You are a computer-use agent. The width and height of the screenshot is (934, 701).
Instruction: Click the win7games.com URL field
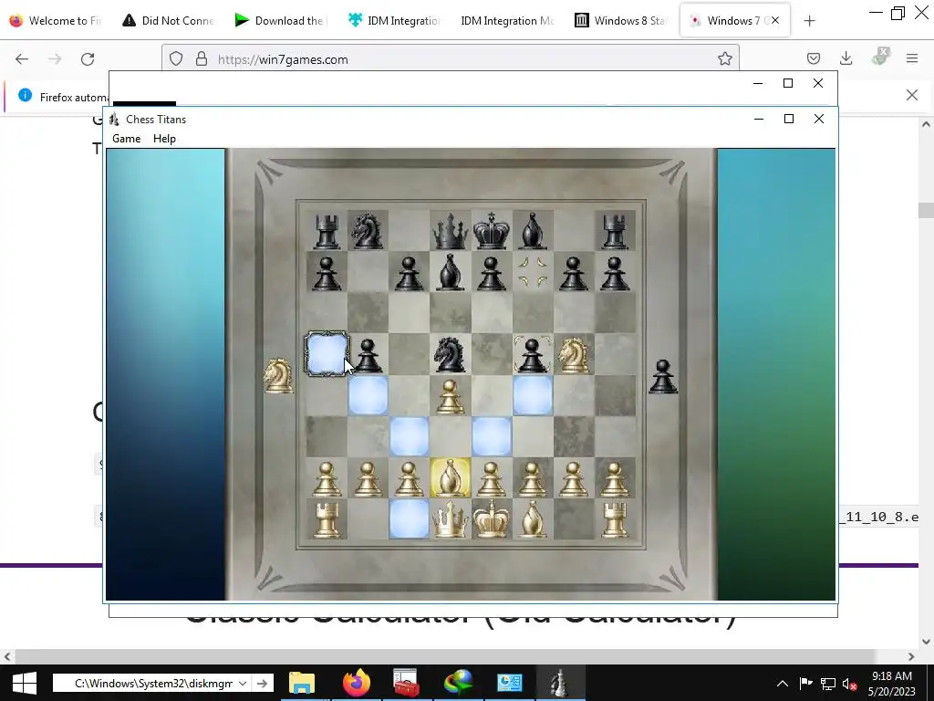pyautogui.click(x=451, y=59)
